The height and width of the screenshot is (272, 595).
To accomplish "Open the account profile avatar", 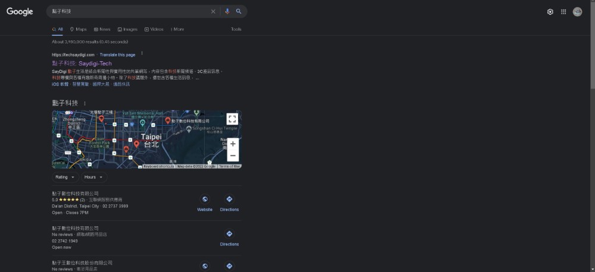I will [x=577, y=12].
